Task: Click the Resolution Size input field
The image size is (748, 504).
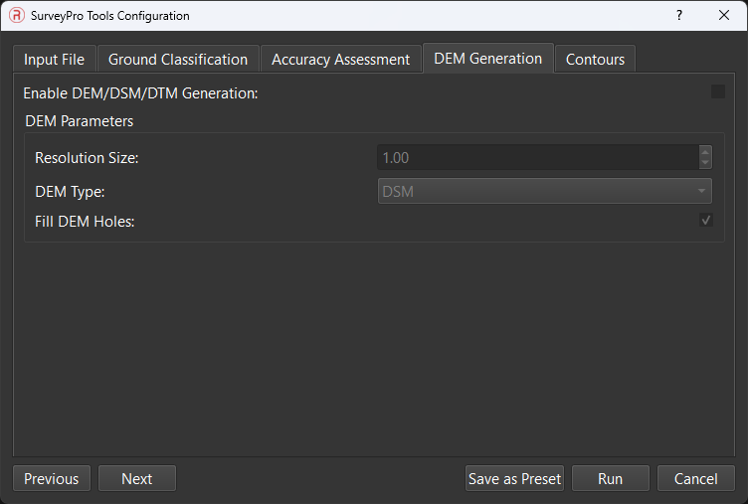Action: point(537,157)
